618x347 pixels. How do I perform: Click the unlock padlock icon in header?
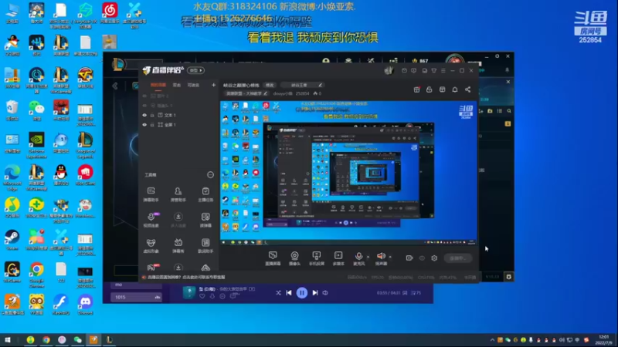pos(430,89)
